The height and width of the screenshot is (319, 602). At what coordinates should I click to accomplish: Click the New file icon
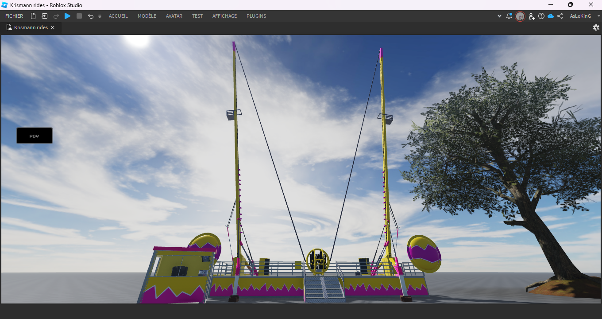pos(33,16)
